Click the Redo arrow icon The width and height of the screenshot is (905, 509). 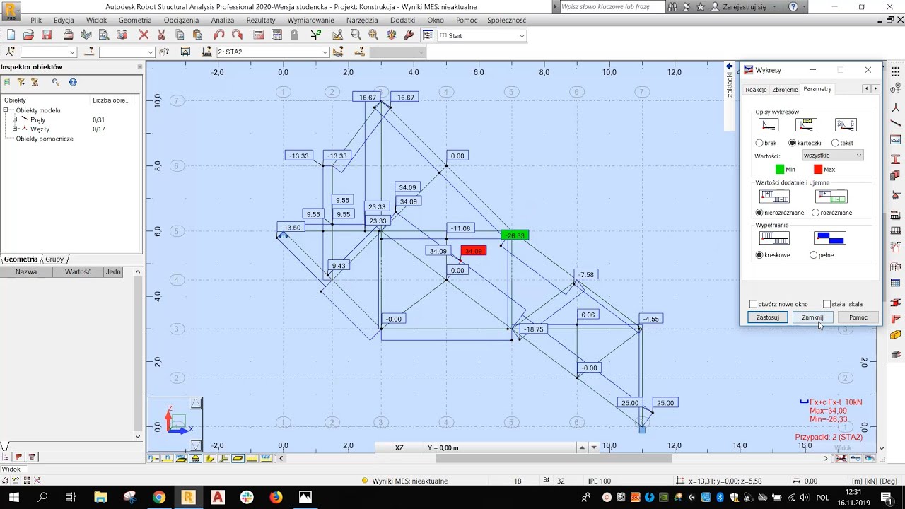coord(237,35)
